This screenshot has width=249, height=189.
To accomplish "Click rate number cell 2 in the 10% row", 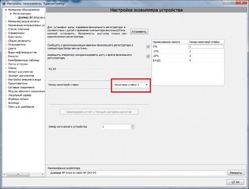I will 206,51.
